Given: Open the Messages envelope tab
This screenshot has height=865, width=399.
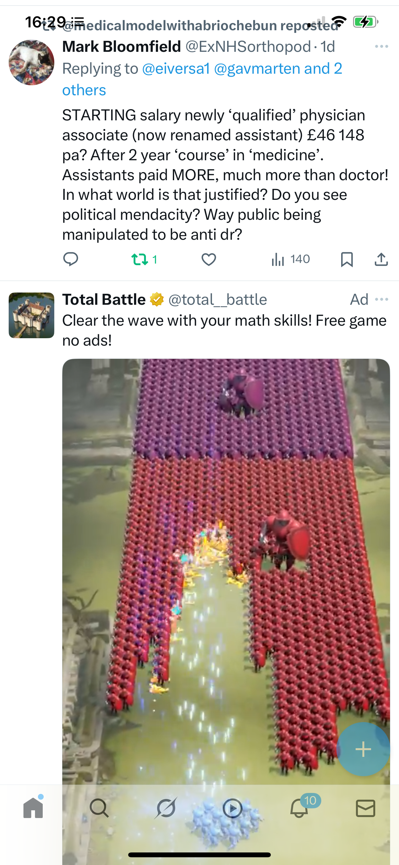Looking at the screenshot, I should (366, 808).
